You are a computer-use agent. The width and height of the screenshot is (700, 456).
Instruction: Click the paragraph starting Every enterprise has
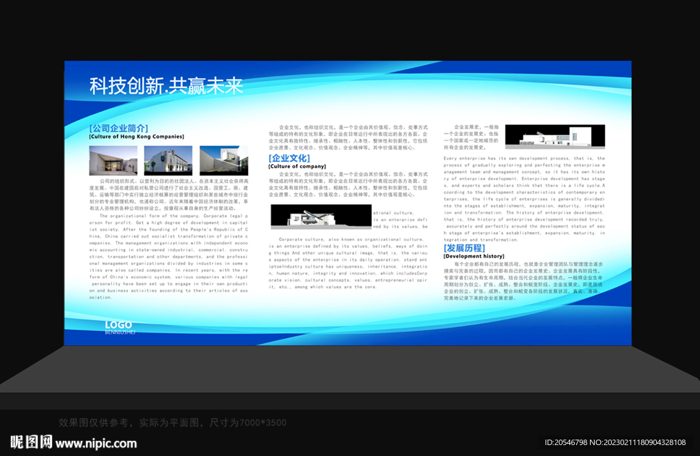coord(524,199)
